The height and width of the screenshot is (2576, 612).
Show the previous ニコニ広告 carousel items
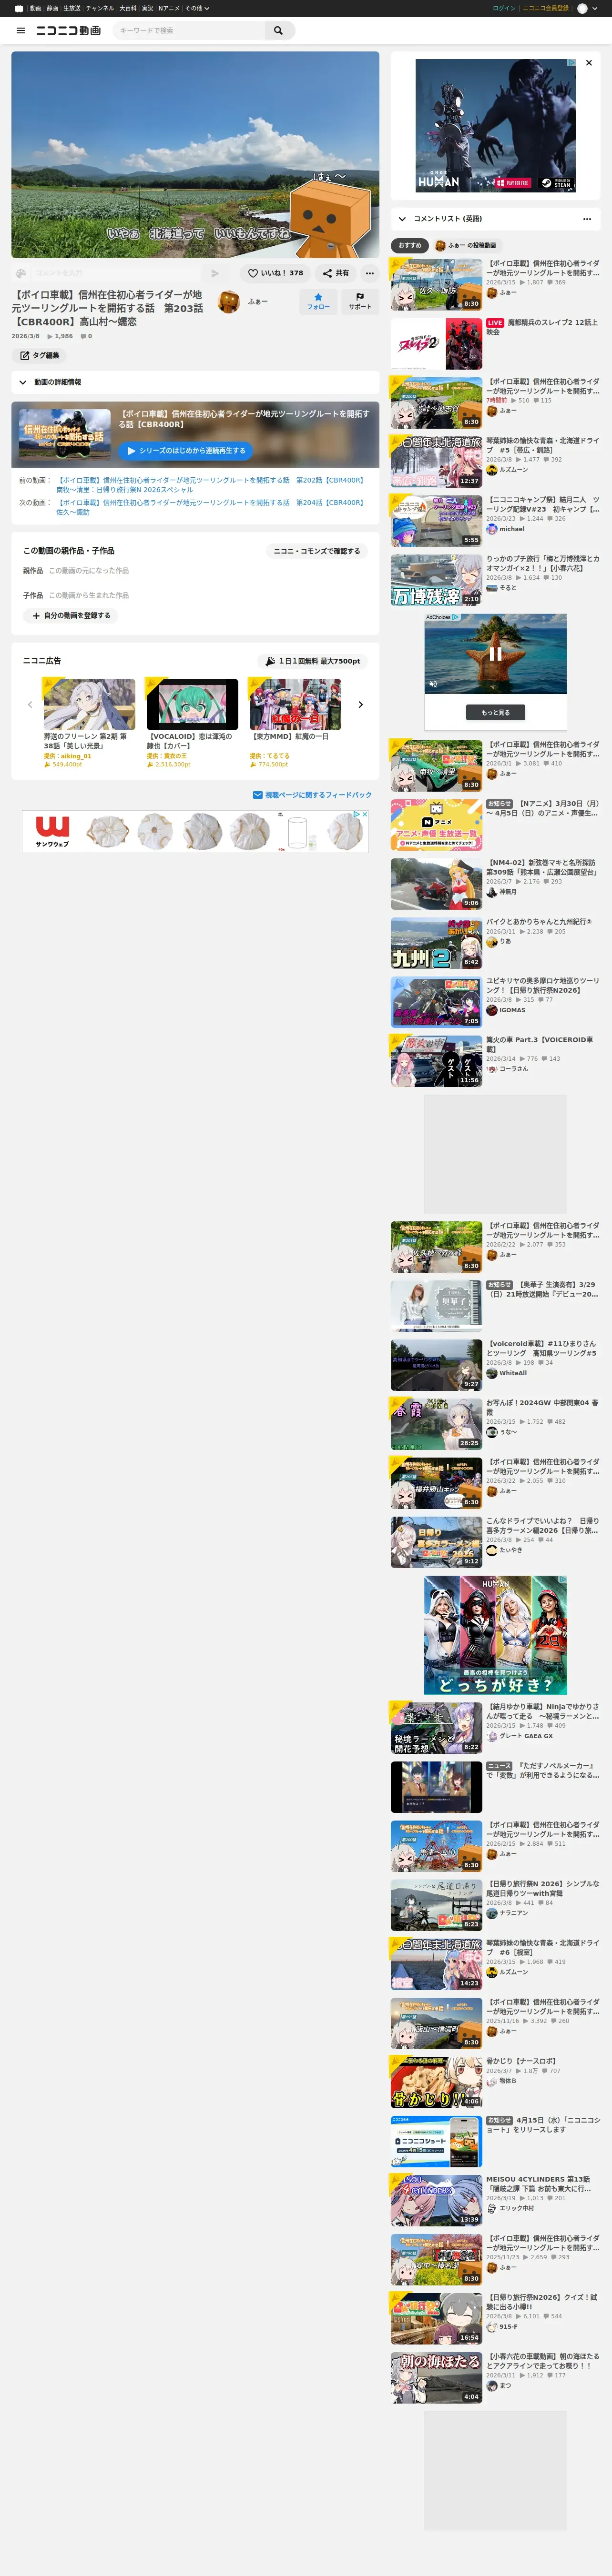coord(30,704)
